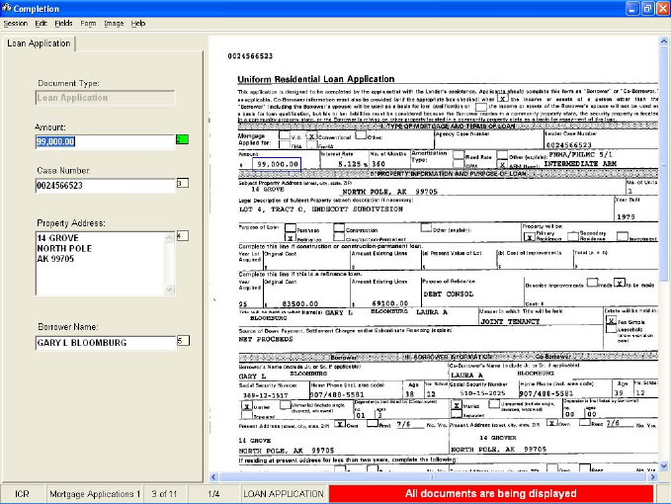Click the red 'All documents are being displayed' banner
The height and width of the screenshot is (504, 671).
[x=491, y=493]
